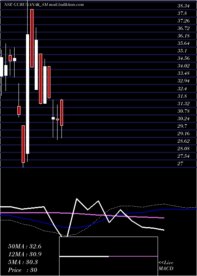Click the 29.7 price axis label

coord(182,126)
